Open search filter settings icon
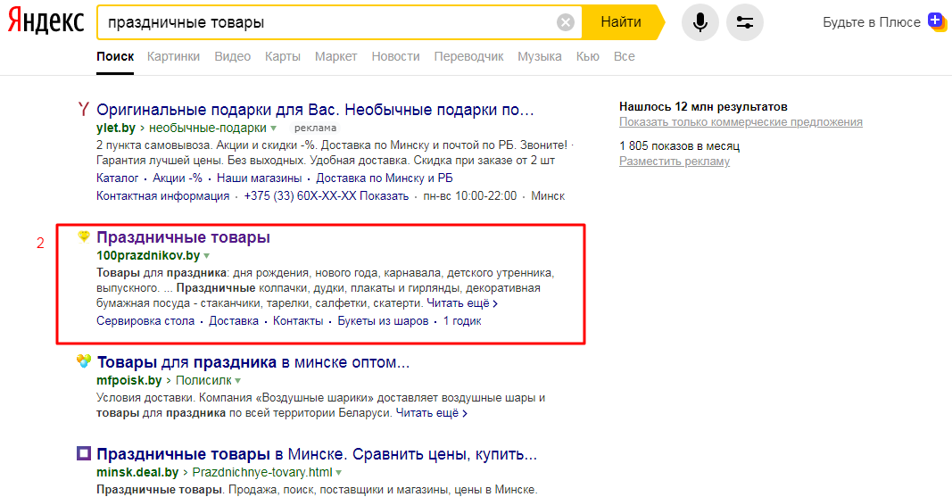This screenshot has width=952, height=497. [745, 22]
